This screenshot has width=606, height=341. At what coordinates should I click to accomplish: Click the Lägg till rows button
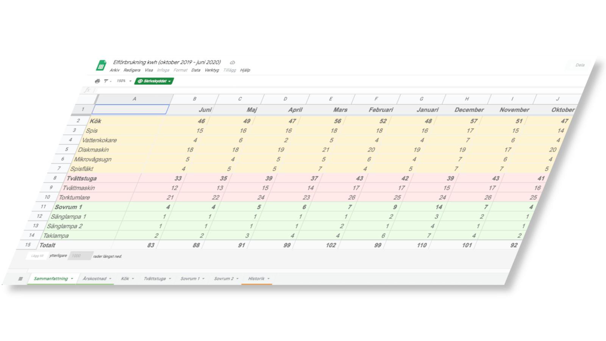click(x=37, y=256)
